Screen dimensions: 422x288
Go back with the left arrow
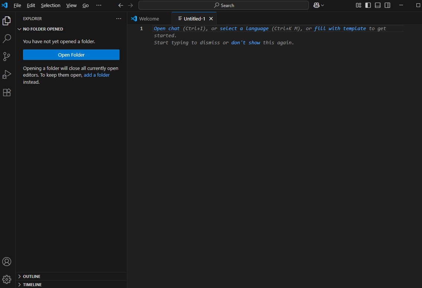pos(121,5)
